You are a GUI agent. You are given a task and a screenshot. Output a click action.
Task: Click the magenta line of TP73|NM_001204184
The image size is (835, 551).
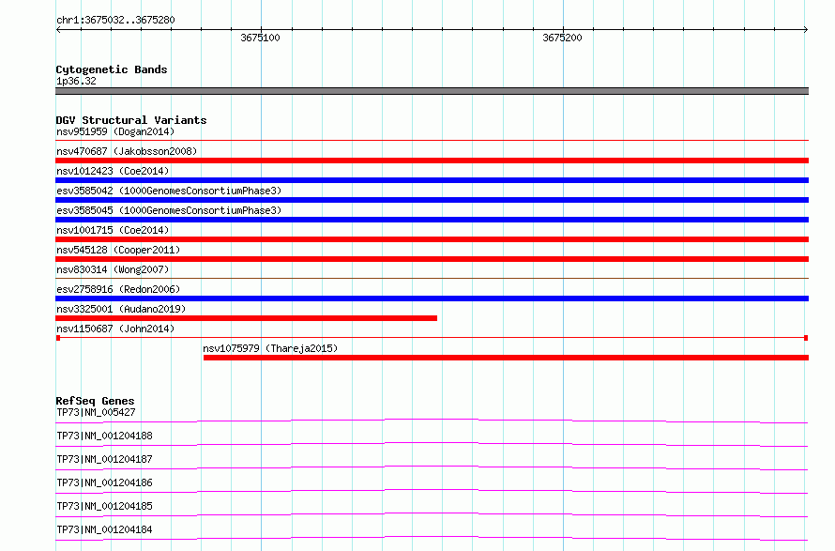pos(432,538)
